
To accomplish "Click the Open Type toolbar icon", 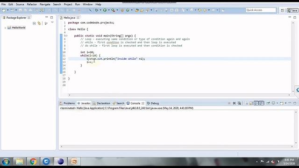I will [x=137, y=10].
